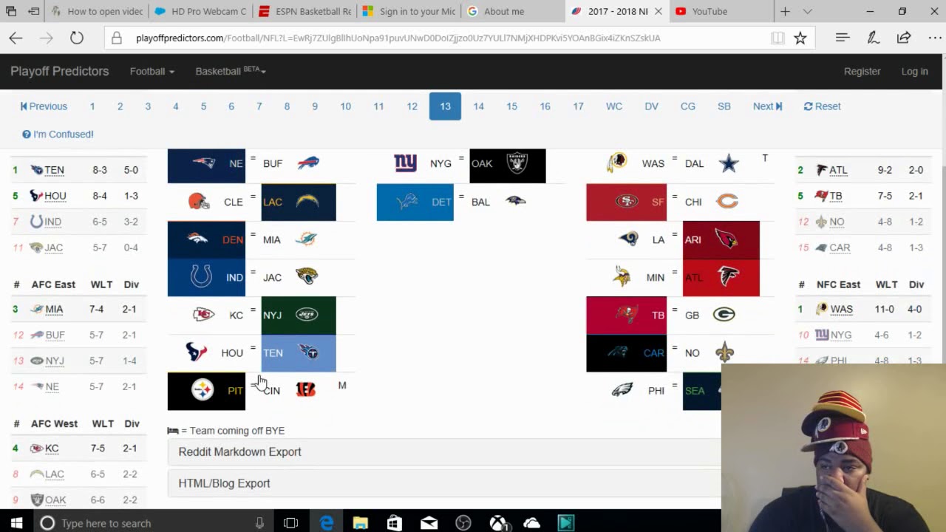This screenshot has width=946, height=532.
Task: Open Playoff Predictors home link
Action: [60, 71]
